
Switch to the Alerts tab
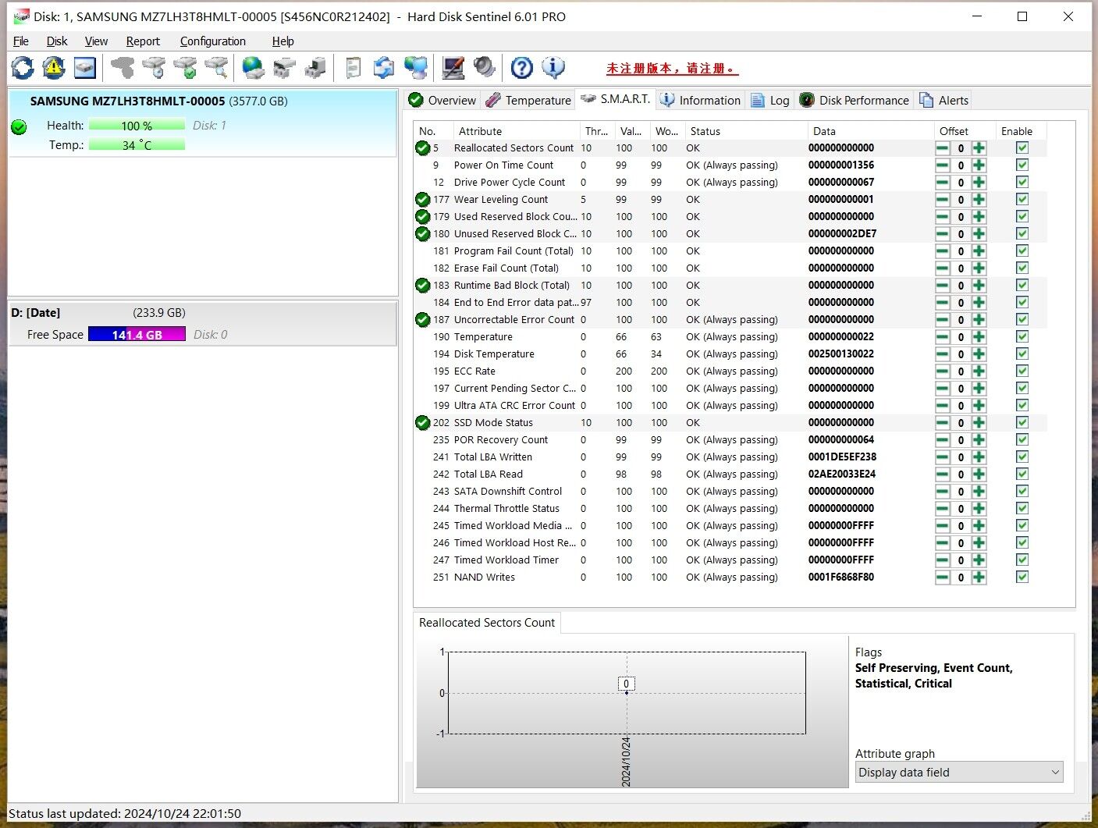click(944, 100)
